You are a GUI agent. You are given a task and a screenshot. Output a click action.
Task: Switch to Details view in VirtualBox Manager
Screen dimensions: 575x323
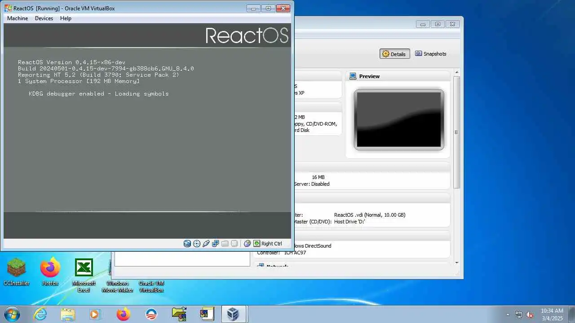click(x=394, y=54)
